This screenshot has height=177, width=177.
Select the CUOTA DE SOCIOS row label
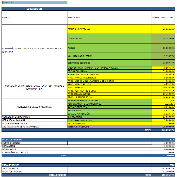tap(35, 143)
